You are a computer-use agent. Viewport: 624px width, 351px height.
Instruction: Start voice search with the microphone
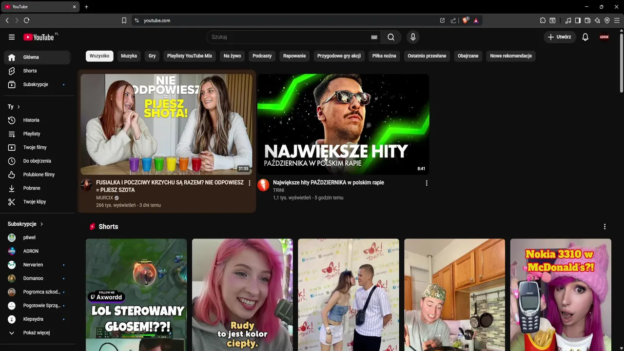coord(413,37)
